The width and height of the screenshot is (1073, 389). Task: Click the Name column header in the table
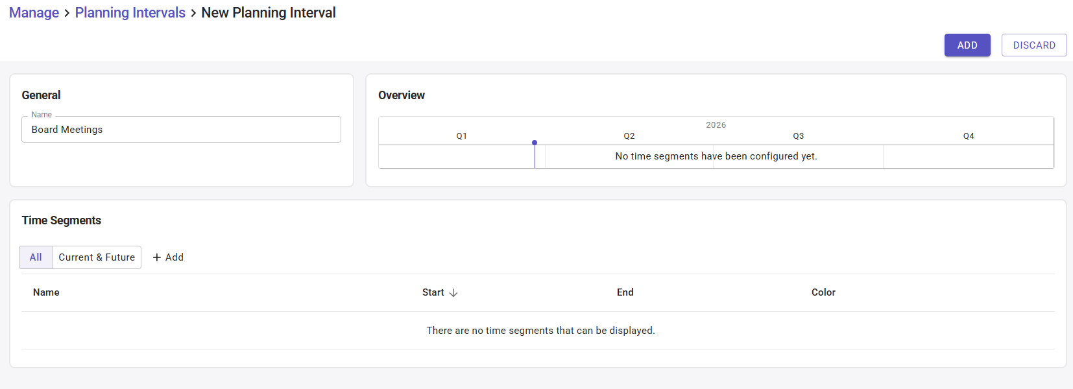click(x=46, y=292)
